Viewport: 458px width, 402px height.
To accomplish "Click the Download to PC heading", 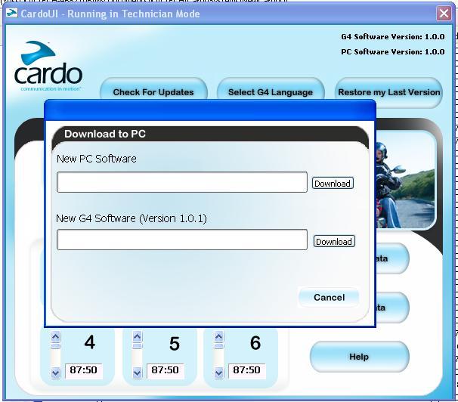I will (105, 134).
